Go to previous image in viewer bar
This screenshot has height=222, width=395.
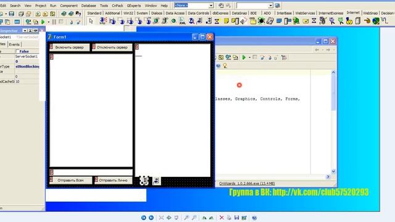click(144, 218)
